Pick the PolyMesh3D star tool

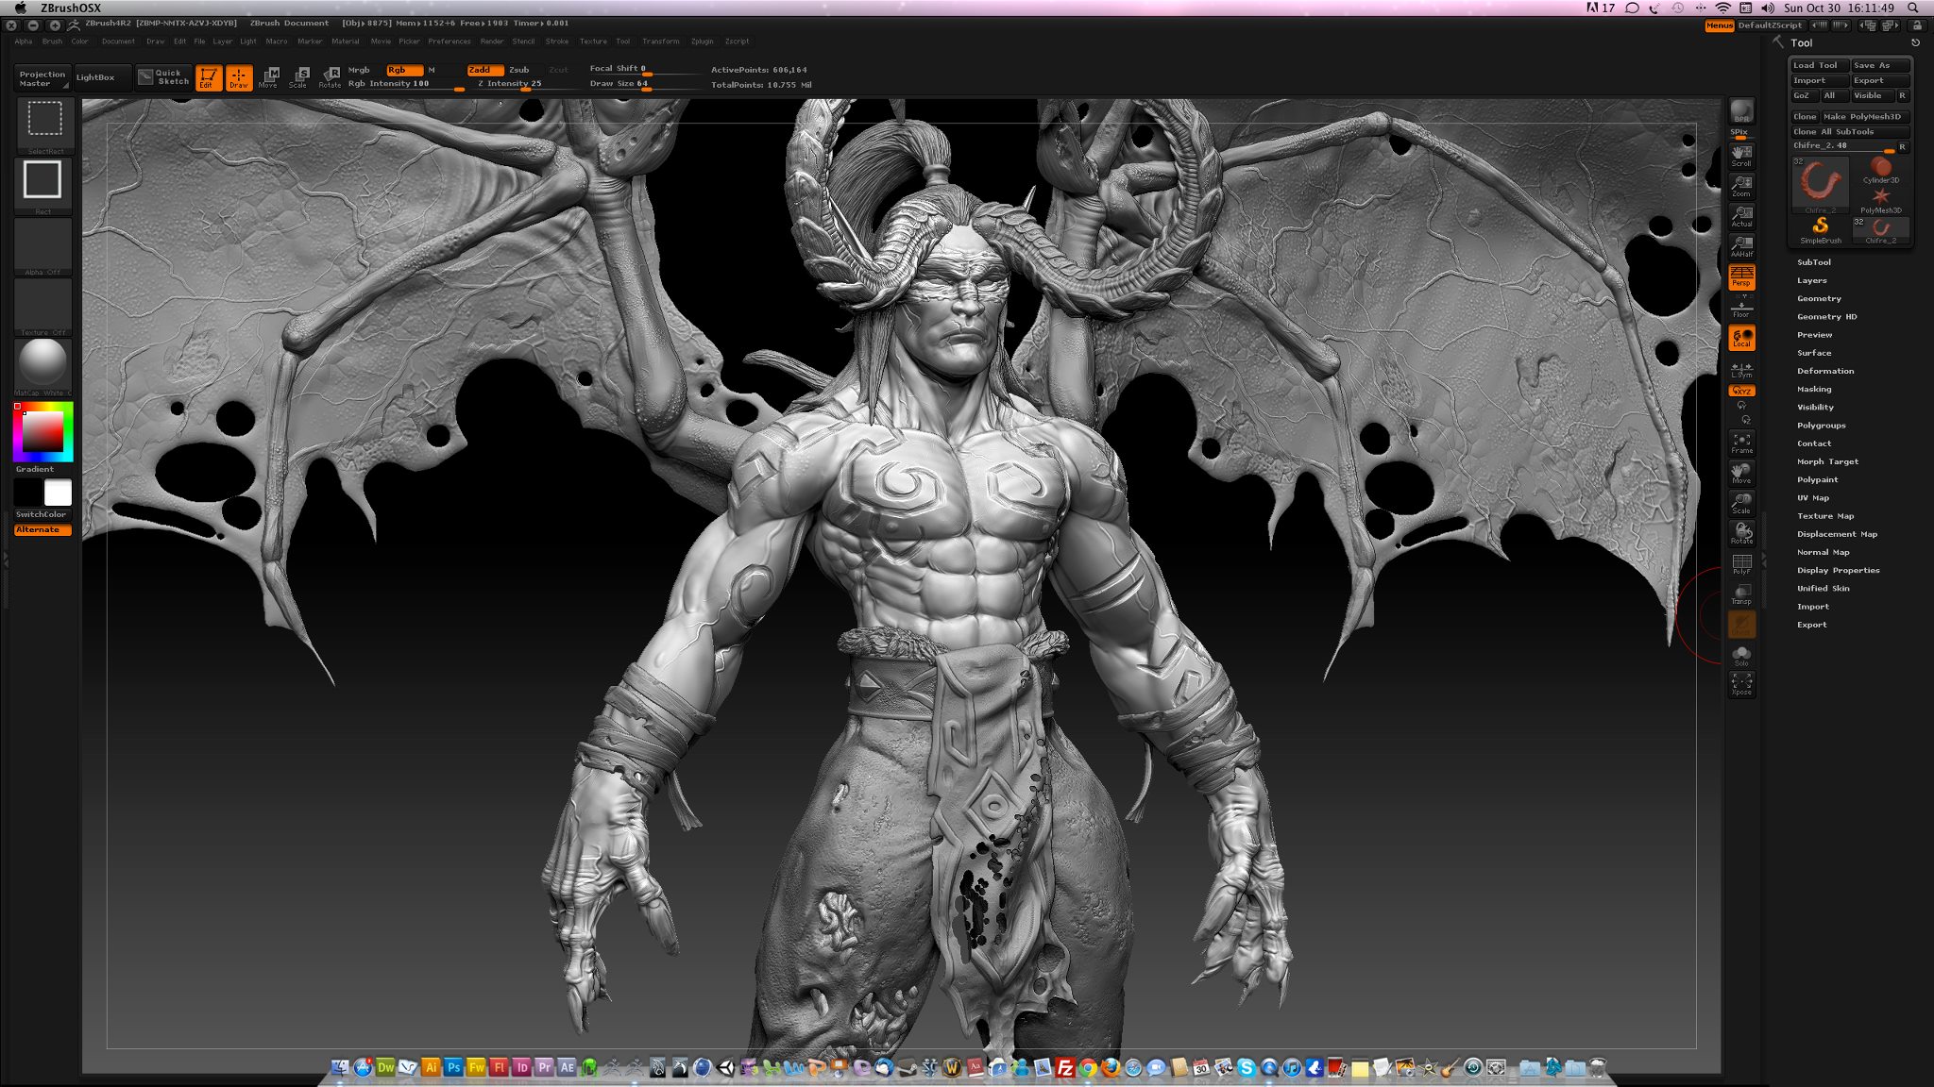1880,200
